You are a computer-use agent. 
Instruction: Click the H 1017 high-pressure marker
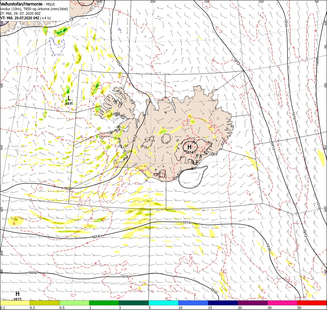coord(17,296)
